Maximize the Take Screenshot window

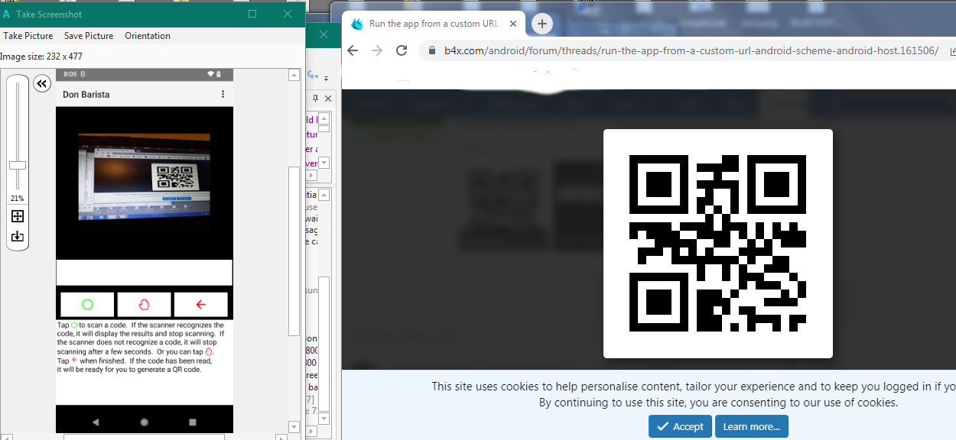click(x=252, y=14)
